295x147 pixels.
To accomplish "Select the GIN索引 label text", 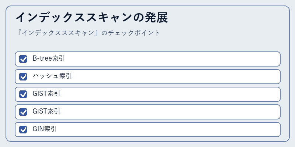I will click(x=45, y=129).
